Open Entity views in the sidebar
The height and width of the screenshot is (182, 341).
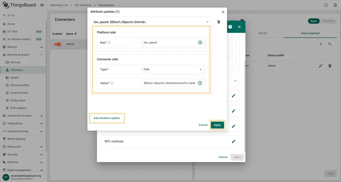click(x=23, y=100)
